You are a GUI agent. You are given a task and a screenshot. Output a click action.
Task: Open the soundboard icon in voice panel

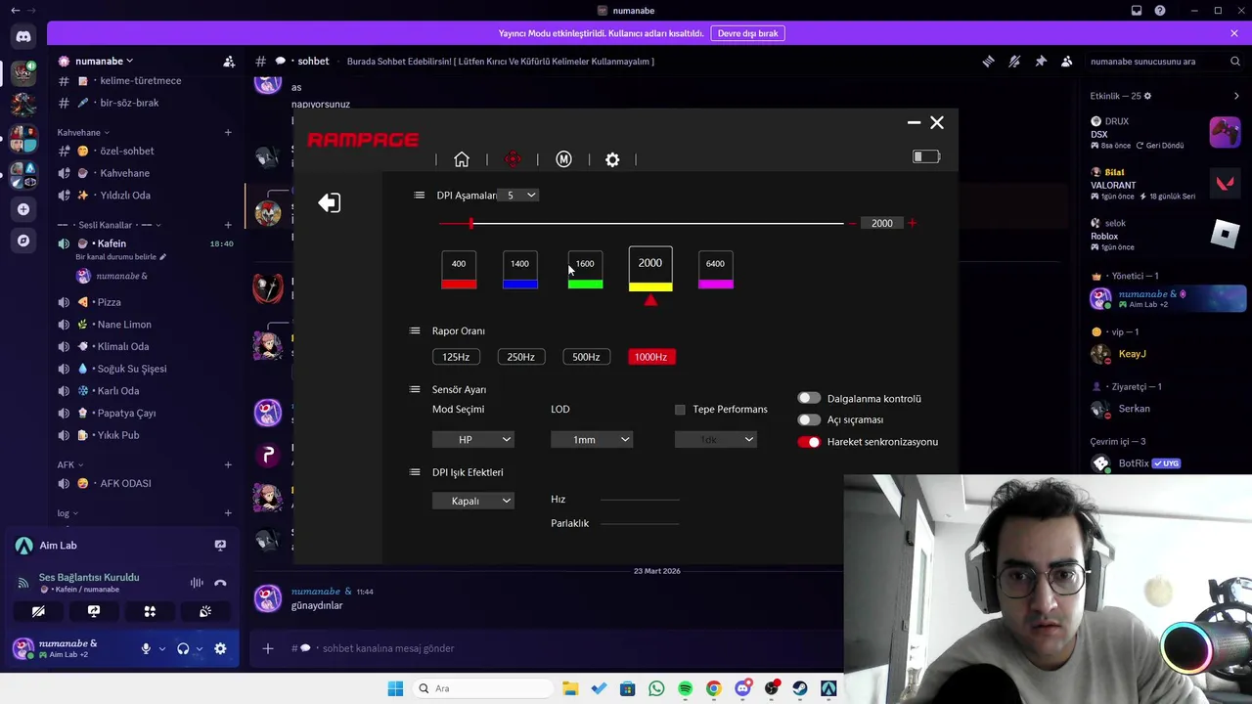[205, 611]
